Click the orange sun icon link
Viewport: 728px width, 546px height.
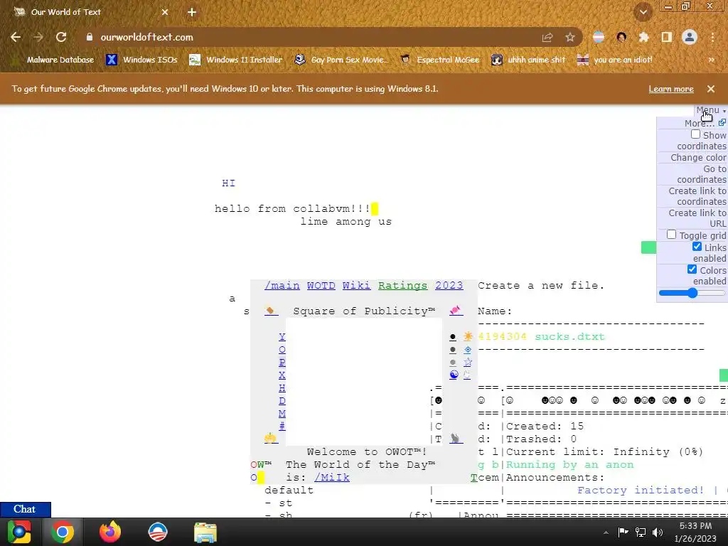468,336
